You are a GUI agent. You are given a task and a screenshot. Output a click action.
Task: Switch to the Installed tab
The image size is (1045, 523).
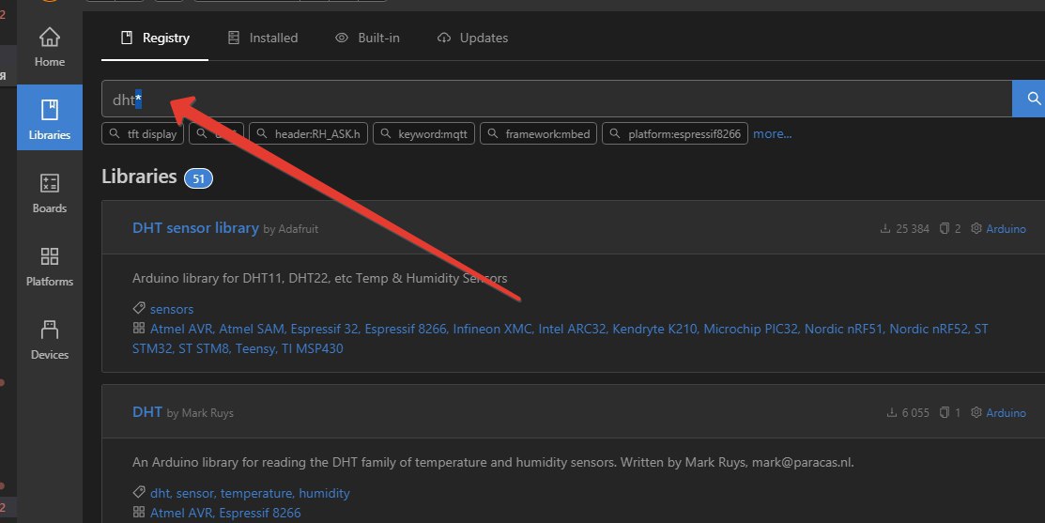[262, 38]
